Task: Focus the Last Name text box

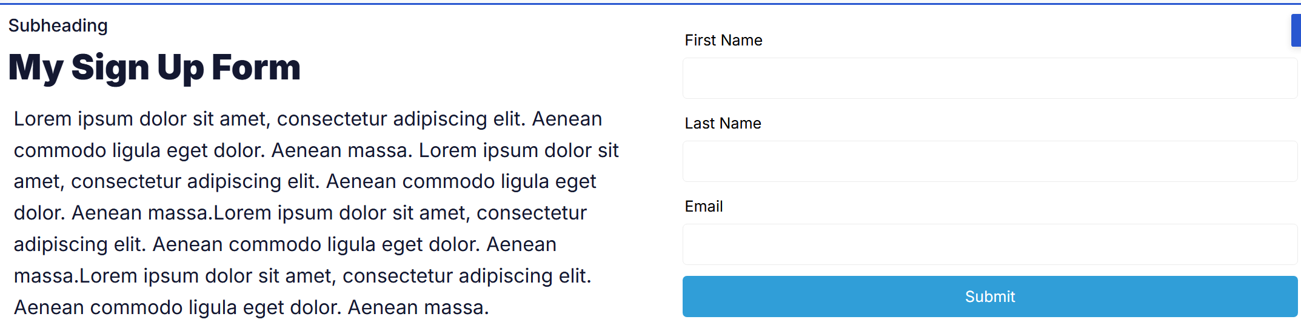Action: pyautogui.click(x=989, y=161)
